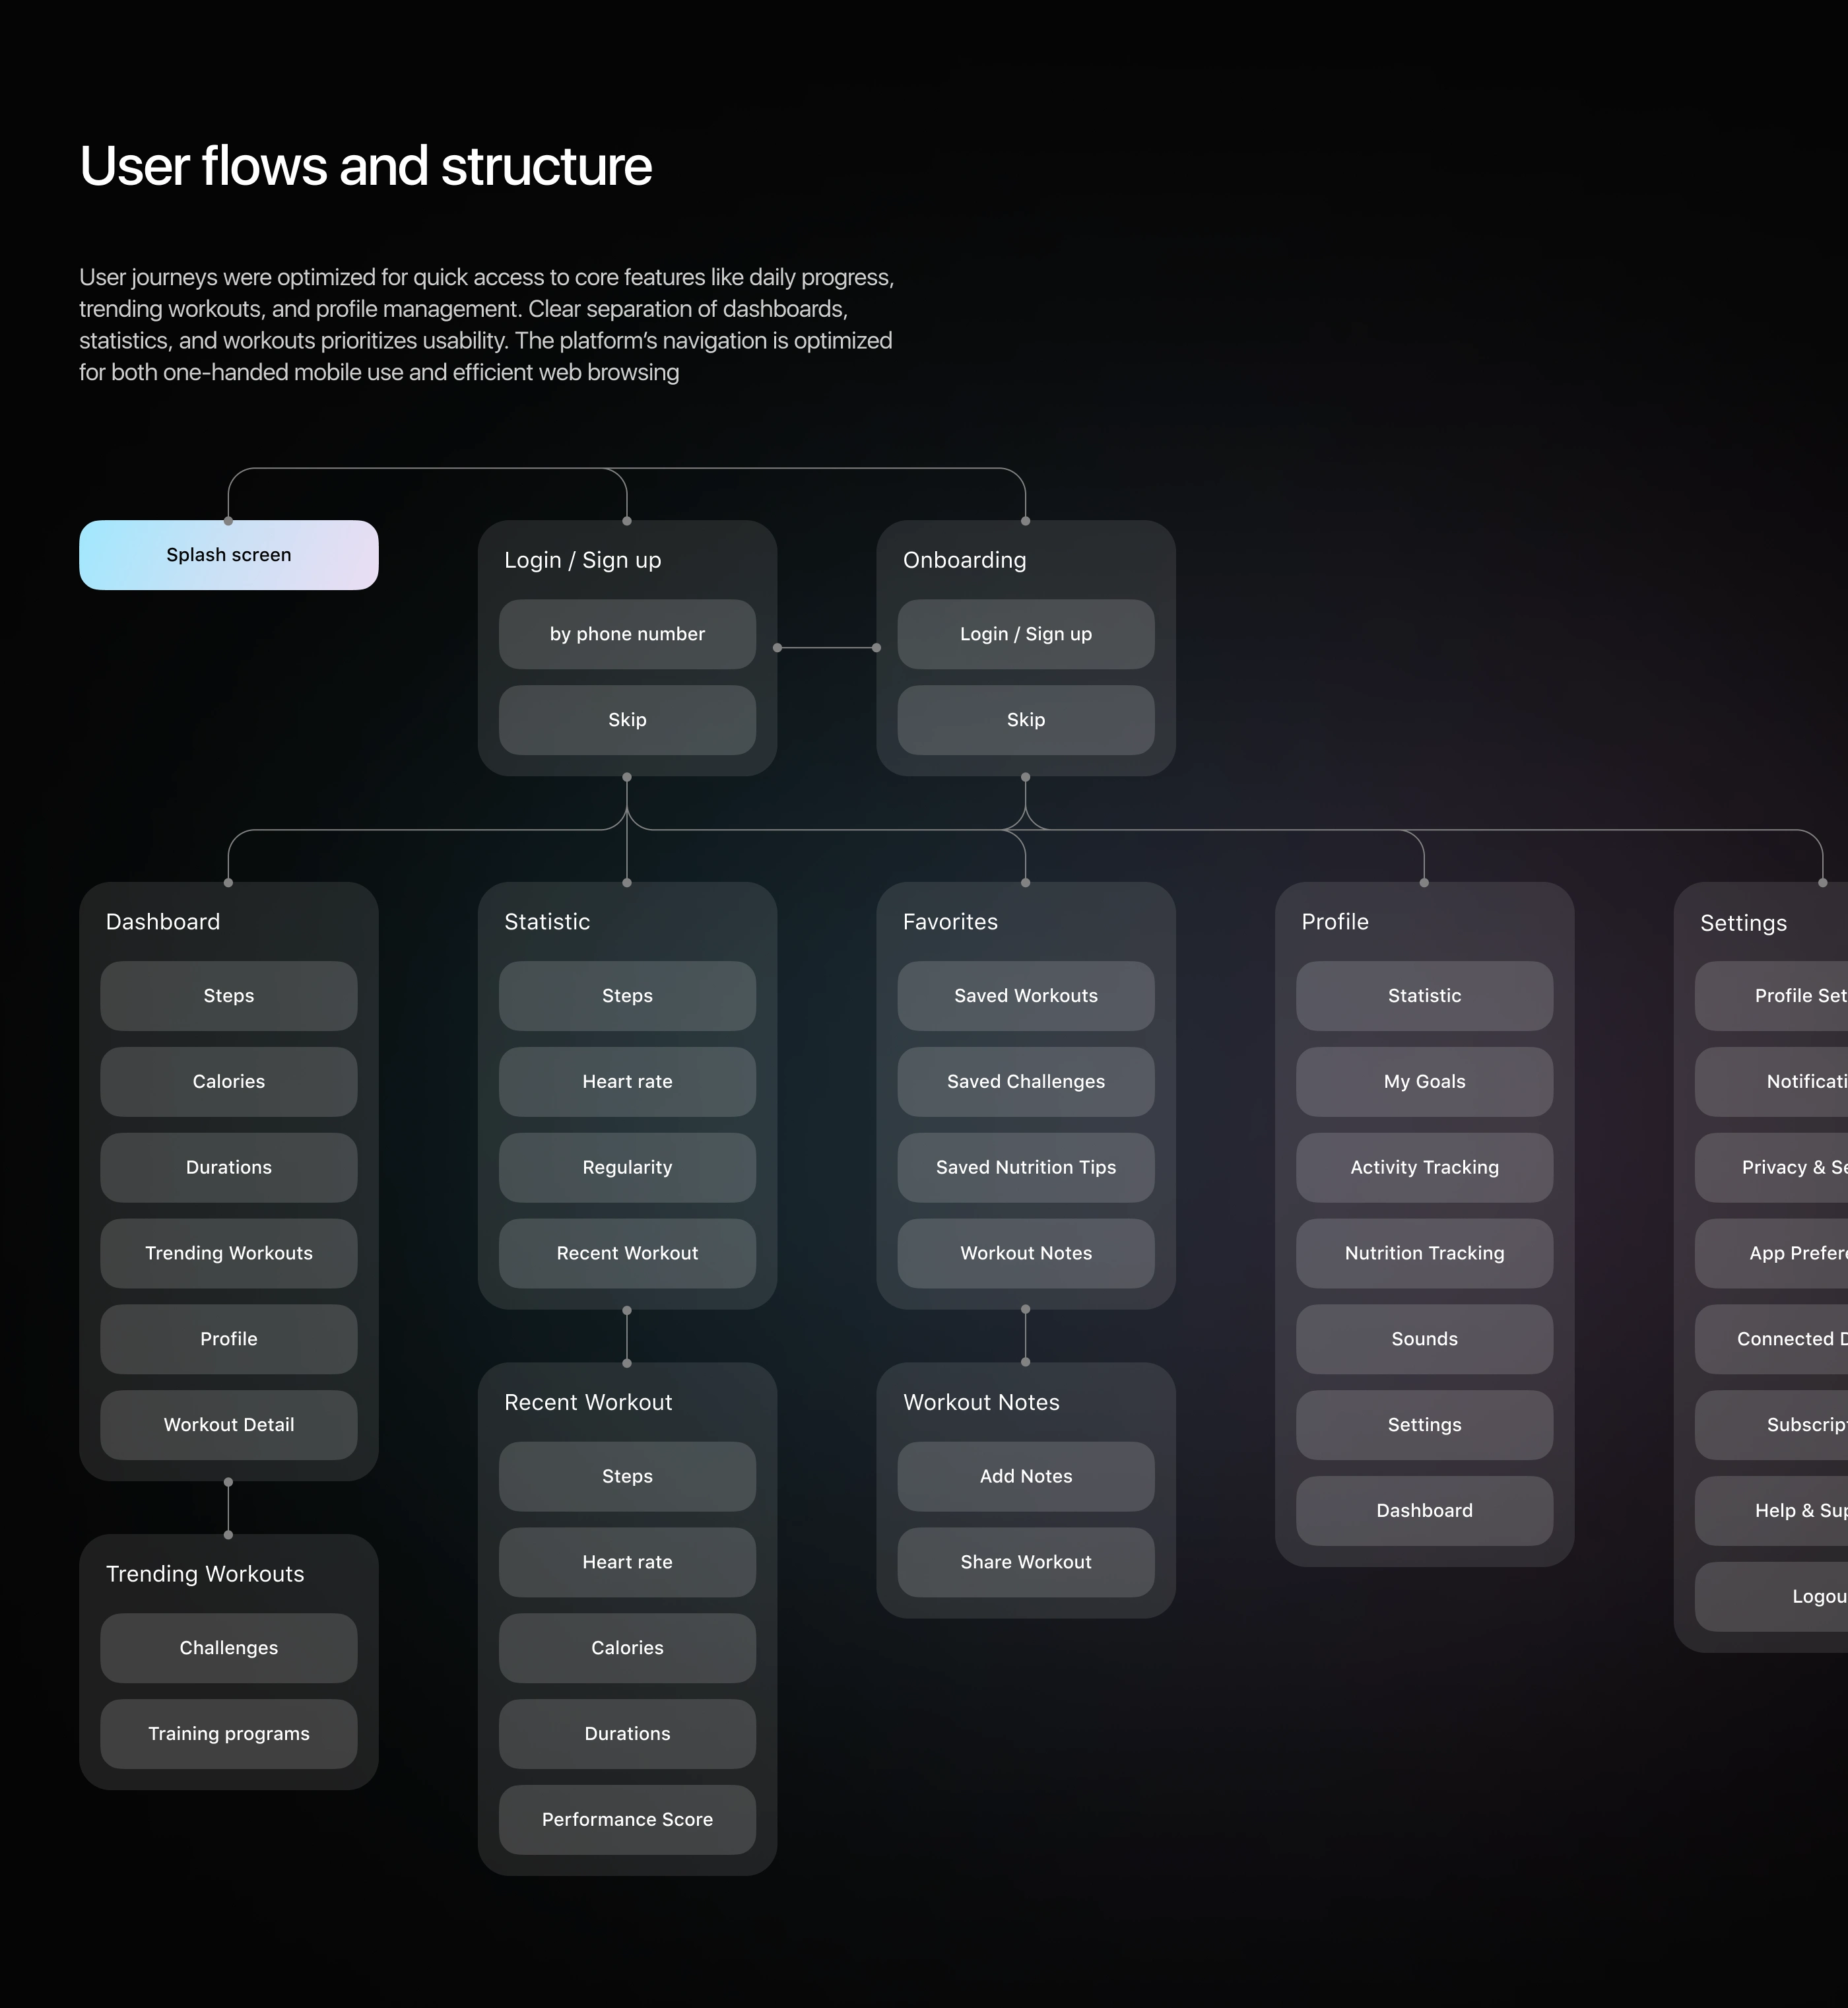Select Sounds in the Profile group
1848x2008 pixels.
point(1424,1339)
